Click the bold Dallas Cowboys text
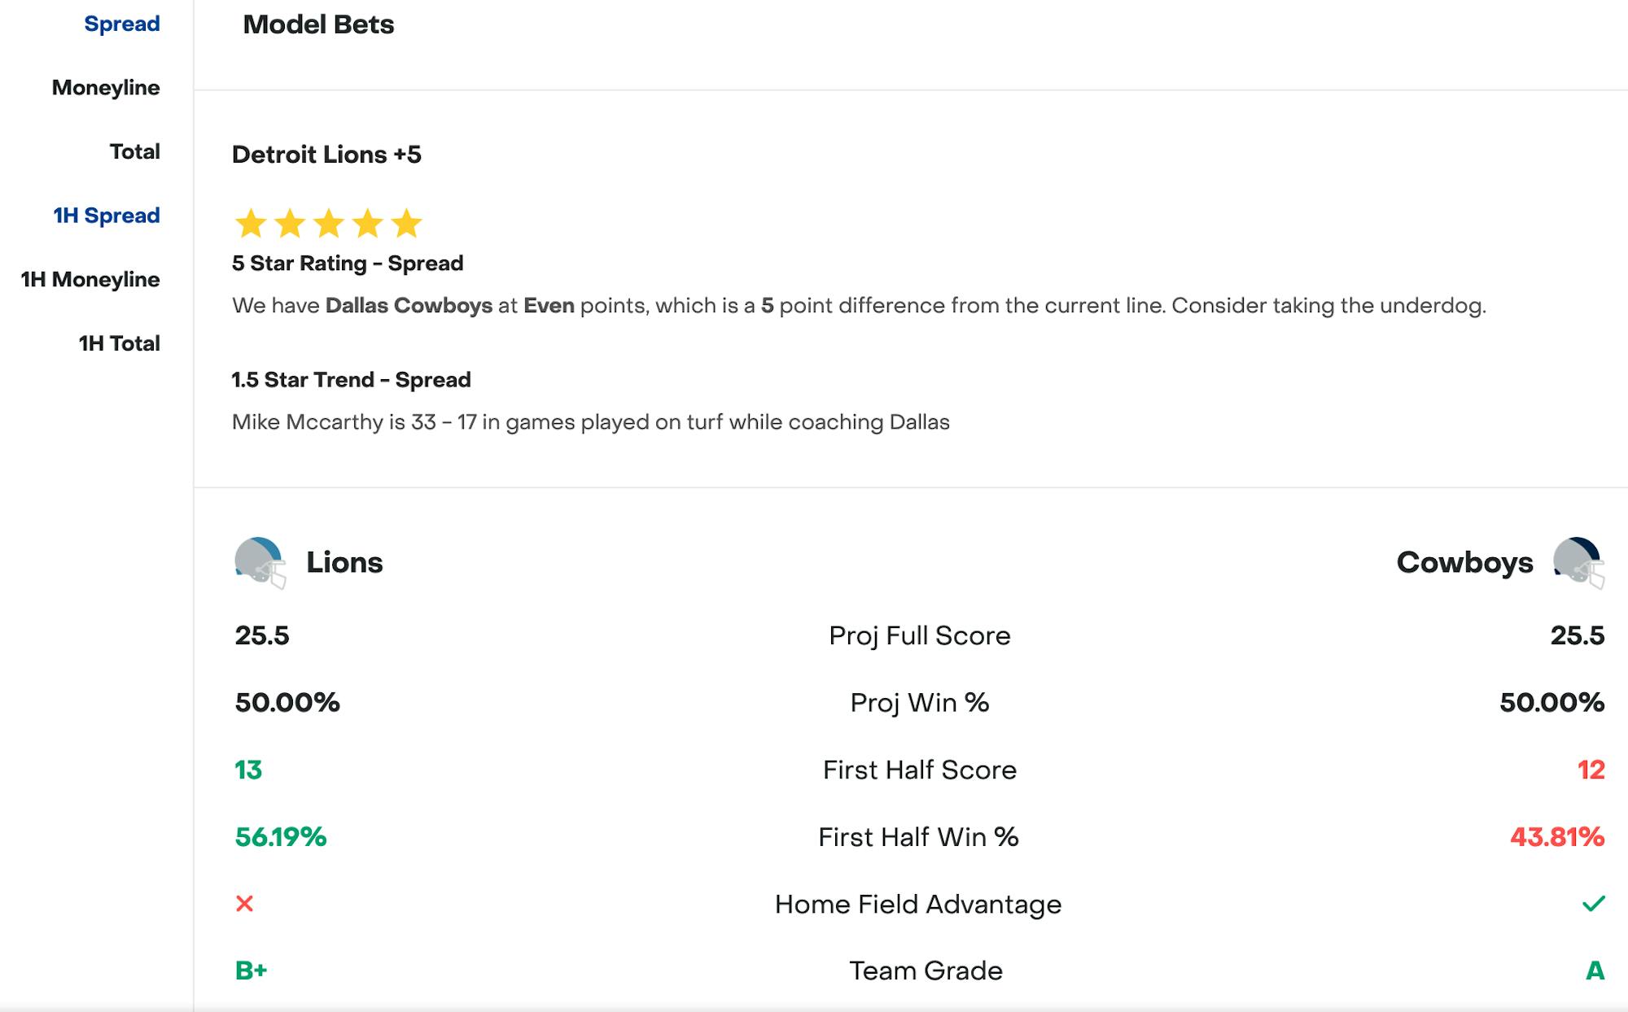The height and width of the screenshot is (1012, 1628). 409,306
